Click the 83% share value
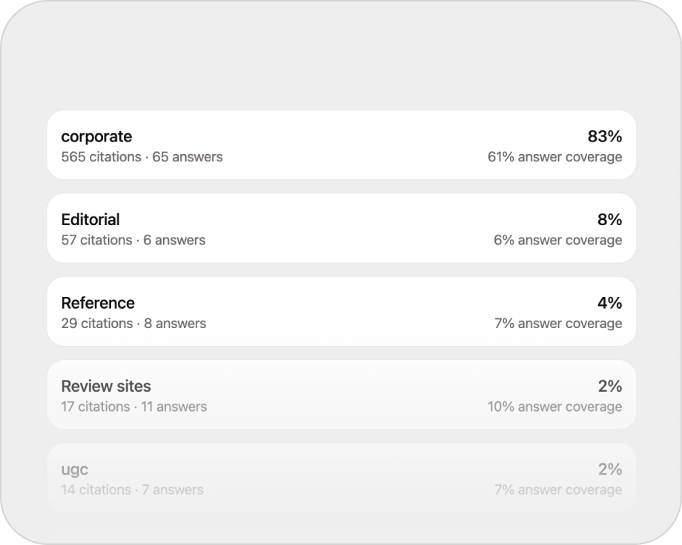 click(x=604, y=136)
